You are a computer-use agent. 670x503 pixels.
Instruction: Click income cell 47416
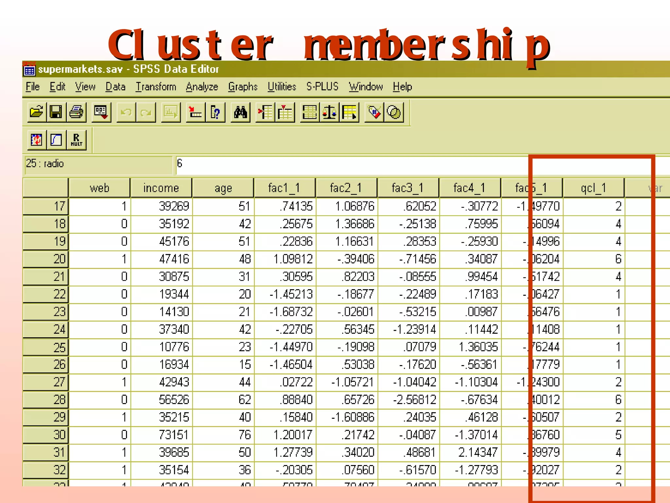pos(161,259)
